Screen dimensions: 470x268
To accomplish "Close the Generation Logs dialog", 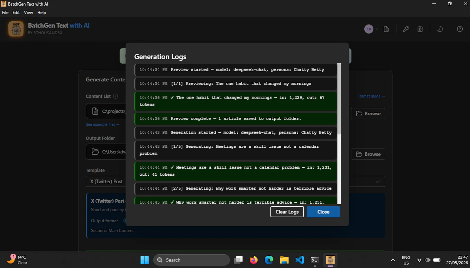I will [x=323, y=212].
